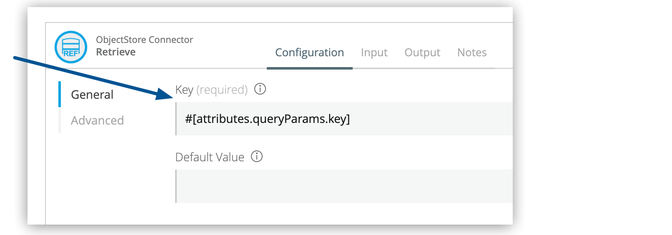Click the ObjectStore Connector title text
672x235 pixels.
click(144, 40)
